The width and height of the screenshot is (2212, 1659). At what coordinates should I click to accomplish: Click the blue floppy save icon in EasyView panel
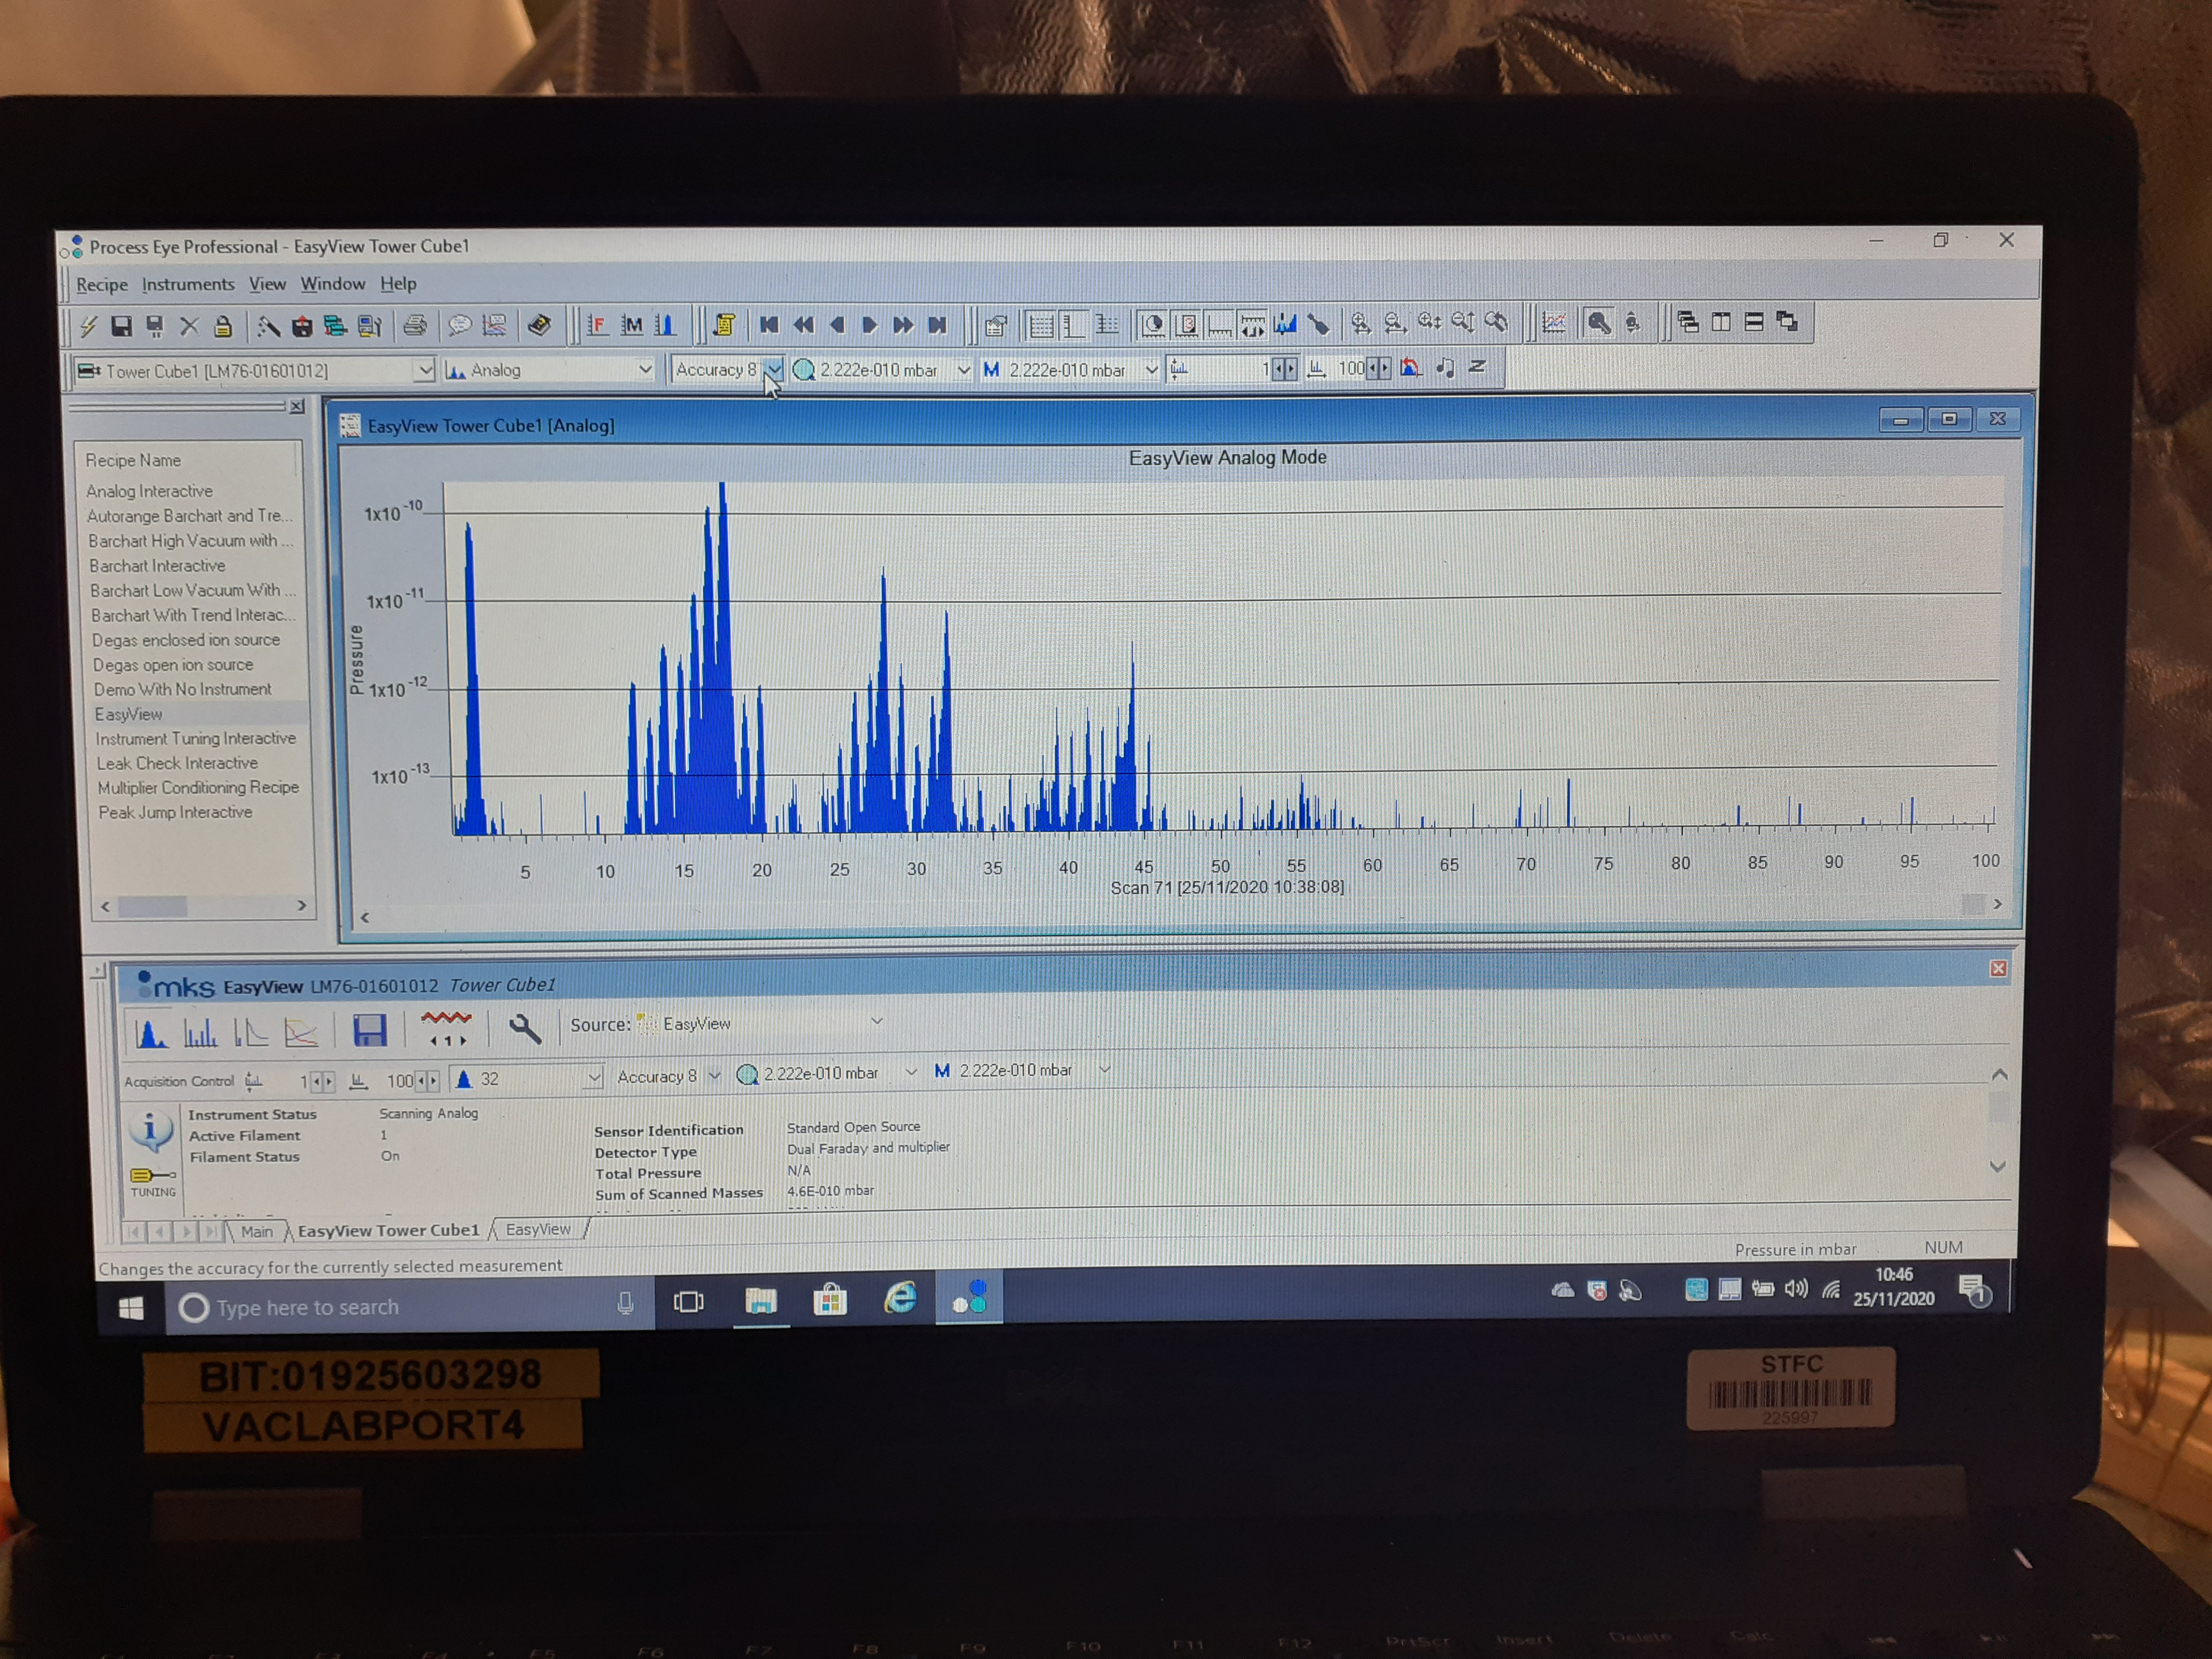[x=369, y=1030]
